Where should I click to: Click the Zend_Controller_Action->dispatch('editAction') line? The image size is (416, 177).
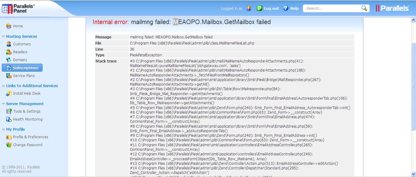[x=169, y=173]
